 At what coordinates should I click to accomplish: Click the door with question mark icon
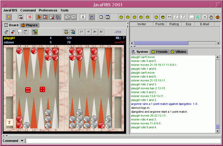(39, 17)
